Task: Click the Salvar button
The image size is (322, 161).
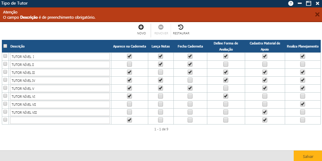Action: pyautogui.click(x=308, y=156)
